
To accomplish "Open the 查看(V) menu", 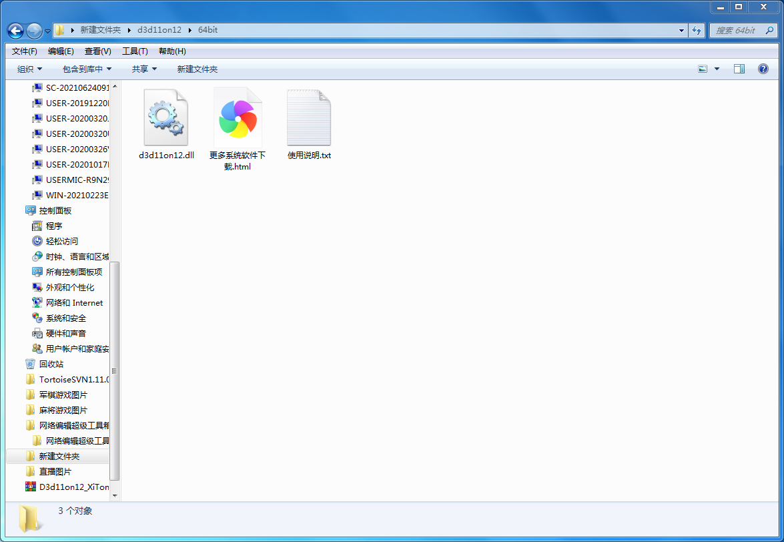I will pos(98,51).
